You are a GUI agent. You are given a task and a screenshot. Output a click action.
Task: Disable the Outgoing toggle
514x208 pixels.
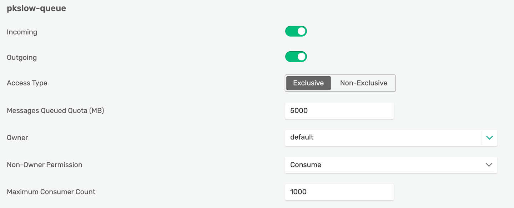[x=296, y=56]
